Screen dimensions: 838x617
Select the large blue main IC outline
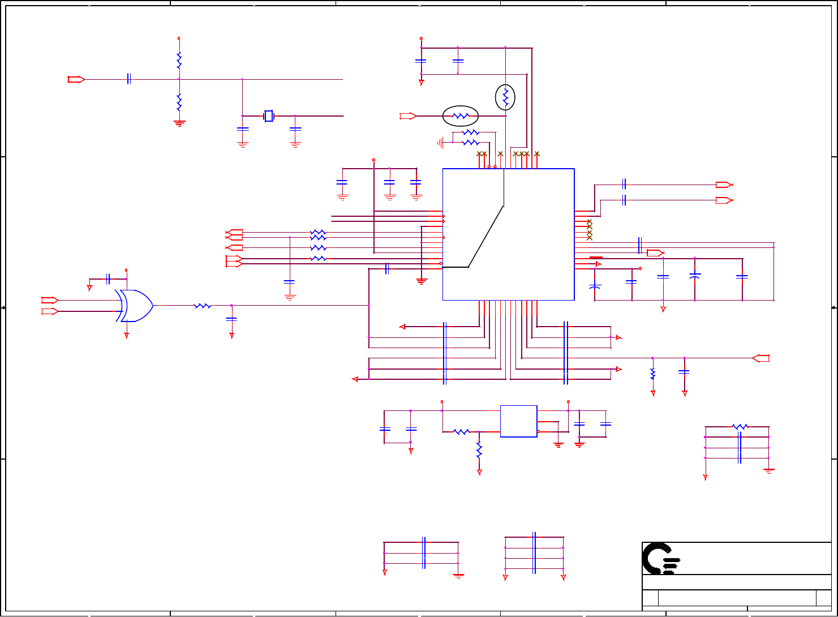(x=508, y=234)
